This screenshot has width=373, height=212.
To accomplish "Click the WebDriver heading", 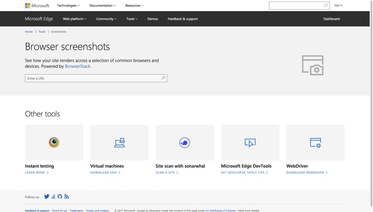I will pyautogui.click(x=297, y=166).
